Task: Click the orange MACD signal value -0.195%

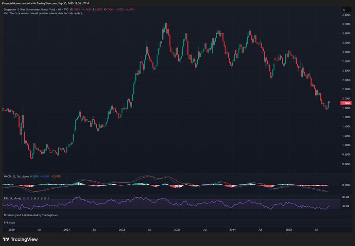Action: pos(56,176)
